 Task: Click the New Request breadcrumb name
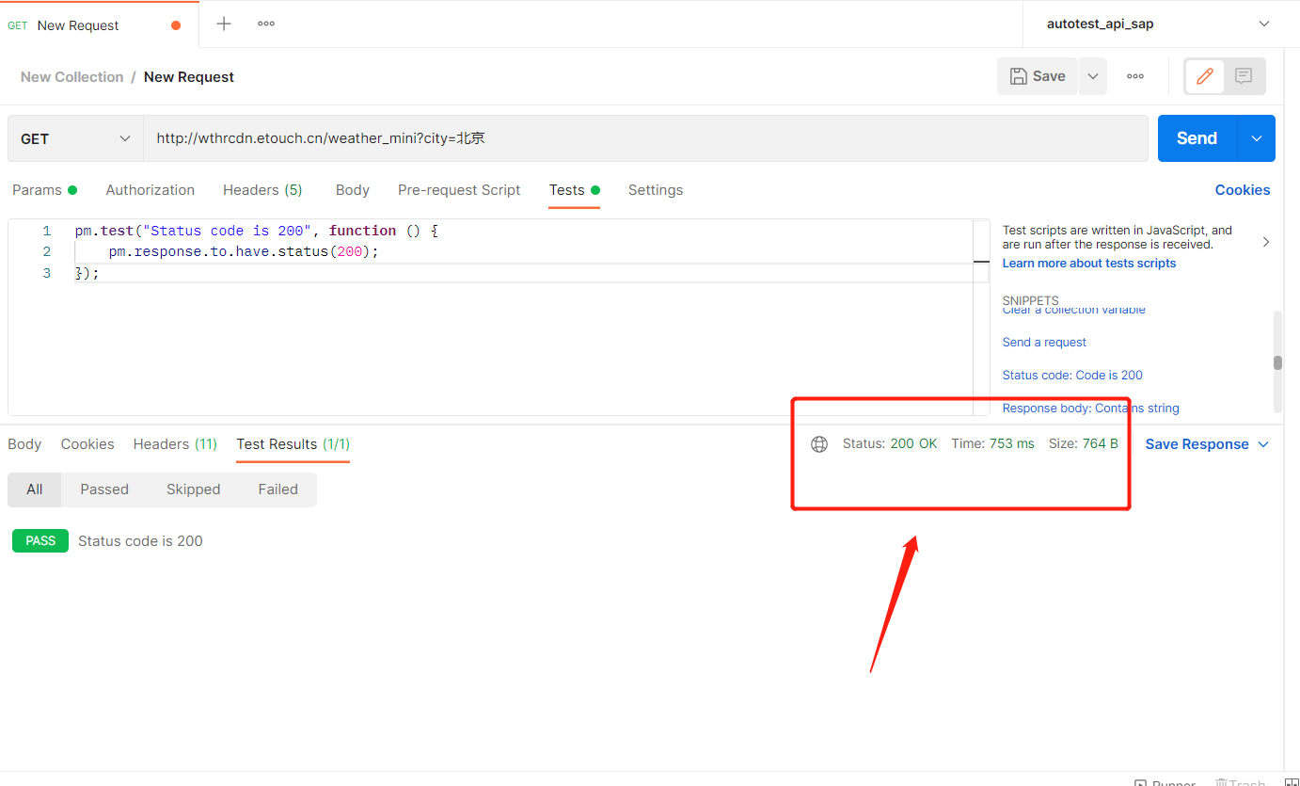(x=189, y=77)
